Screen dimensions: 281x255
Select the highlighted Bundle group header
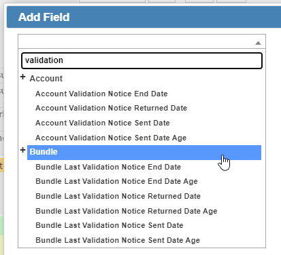tap(144, 153)
